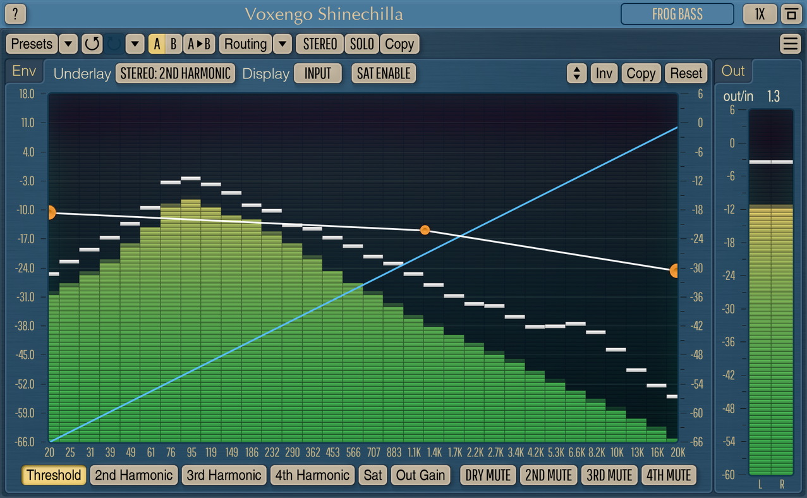807x498 pixels.
Task: Click the 95 frequency label
Action: (191, 452)
